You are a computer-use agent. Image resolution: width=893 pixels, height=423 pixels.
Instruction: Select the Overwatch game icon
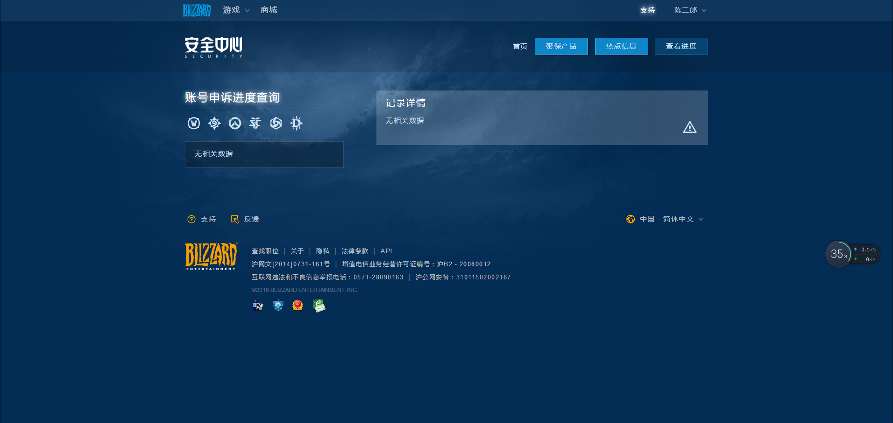[x=235, y=123]
